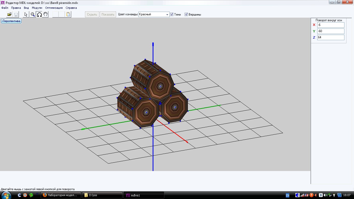Image resolution: width=354 pixels, height=199 pixels.
Task: Click the paste clipboard icon
Action: click(x=68, y=15)
